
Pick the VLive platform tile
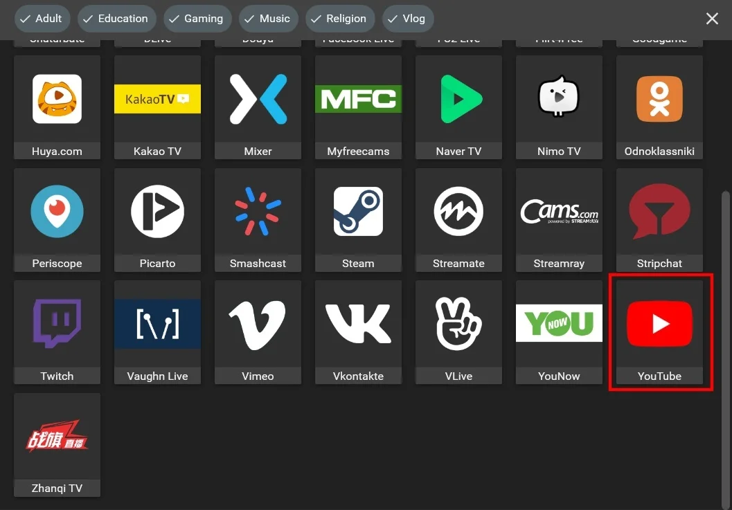[458, 332]
